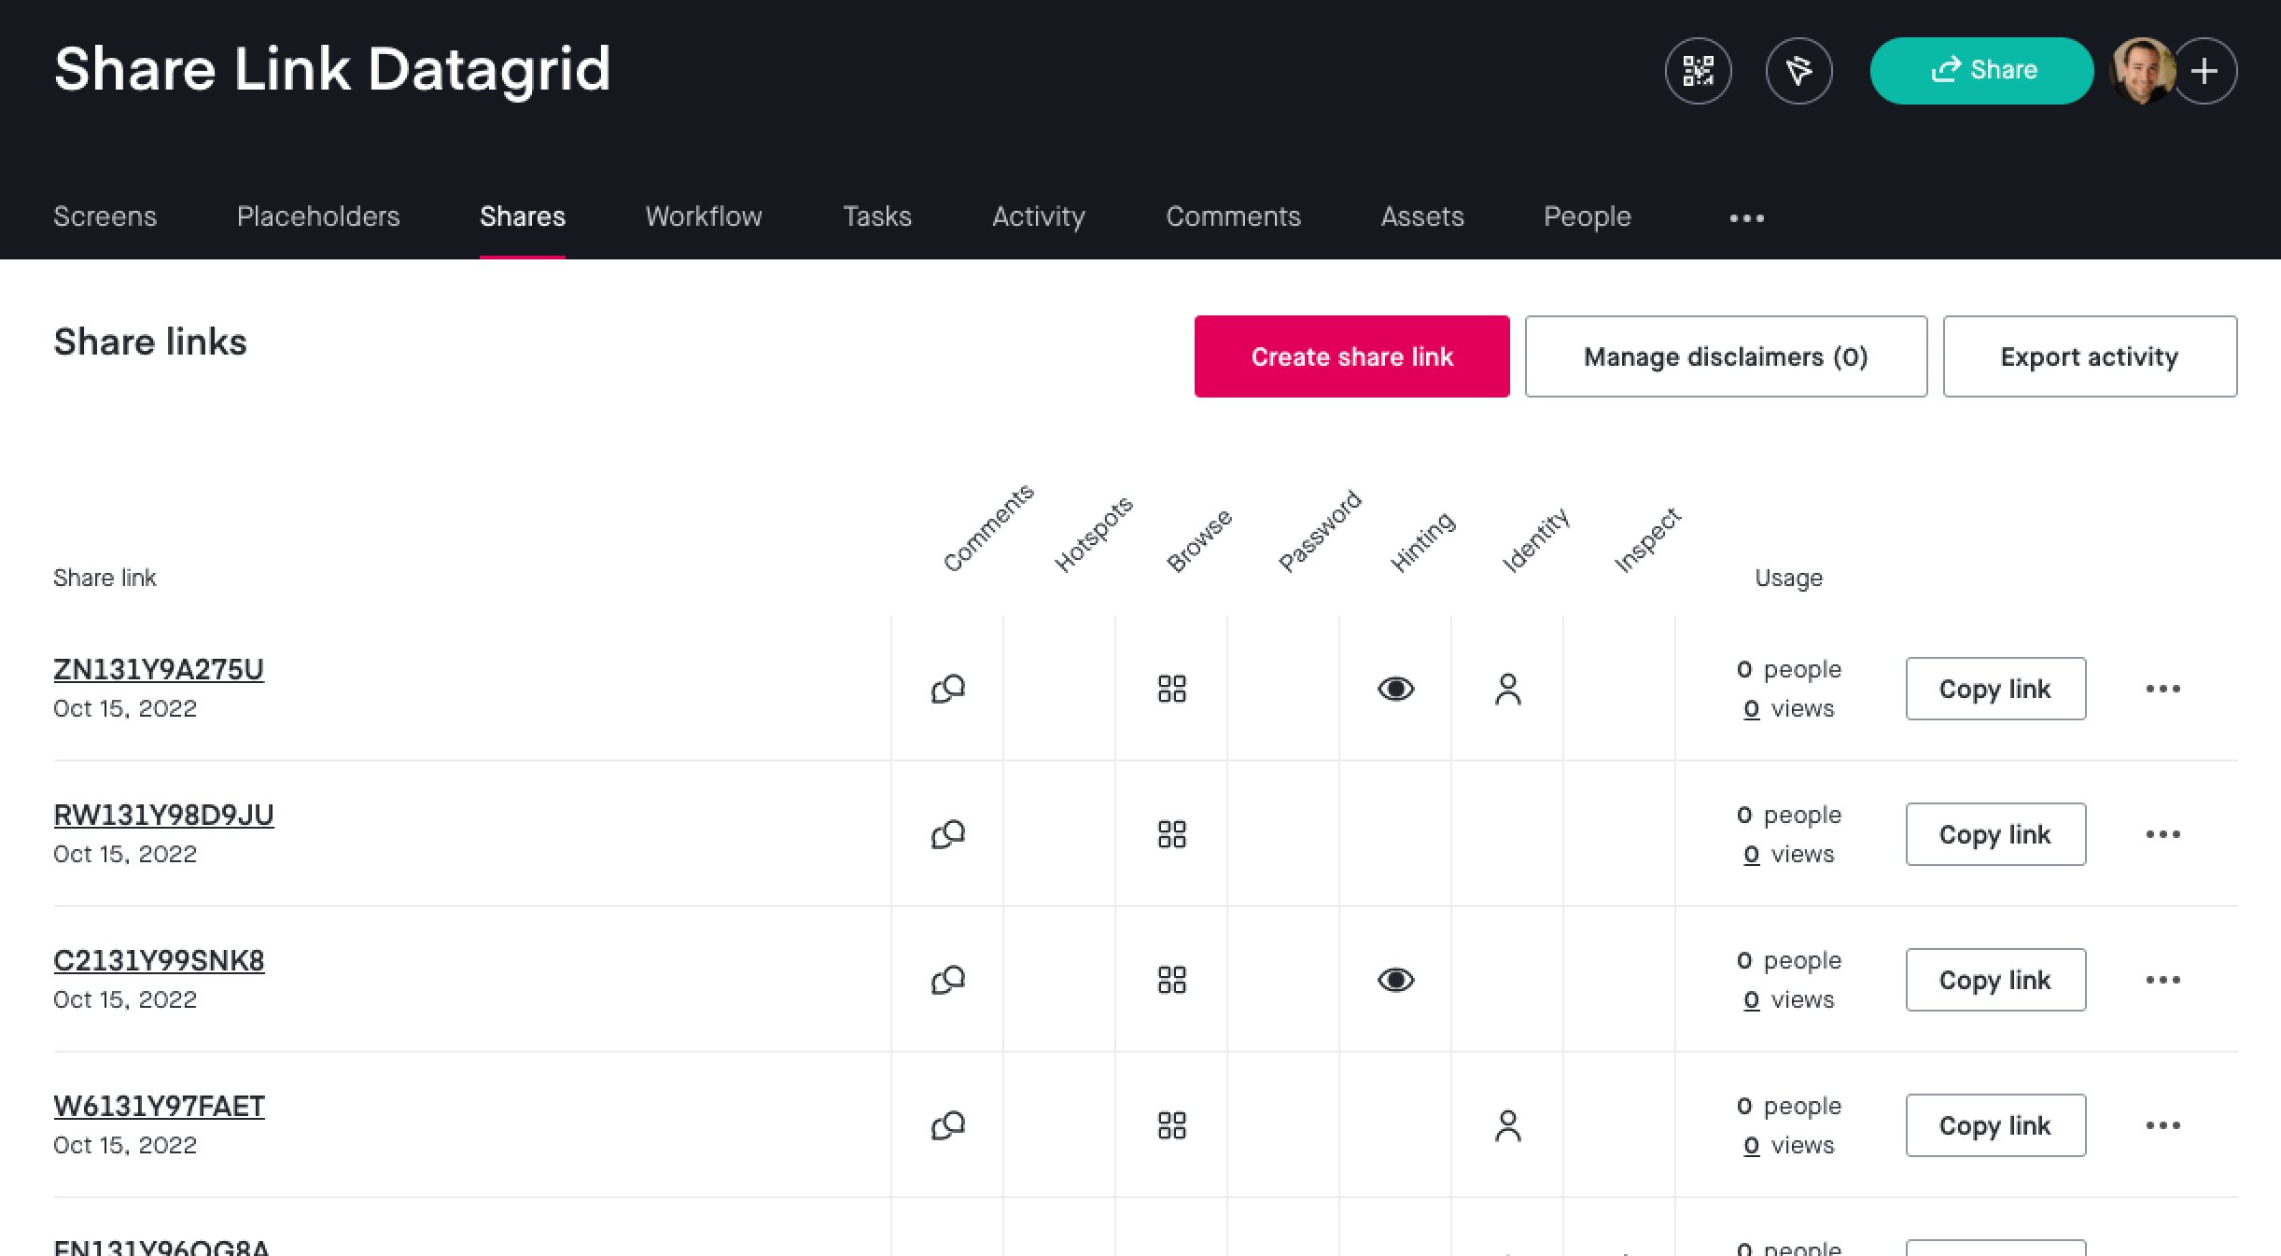Open the People tab
This screenshot has width=2281, height=1256.
tap(1587, 216)
